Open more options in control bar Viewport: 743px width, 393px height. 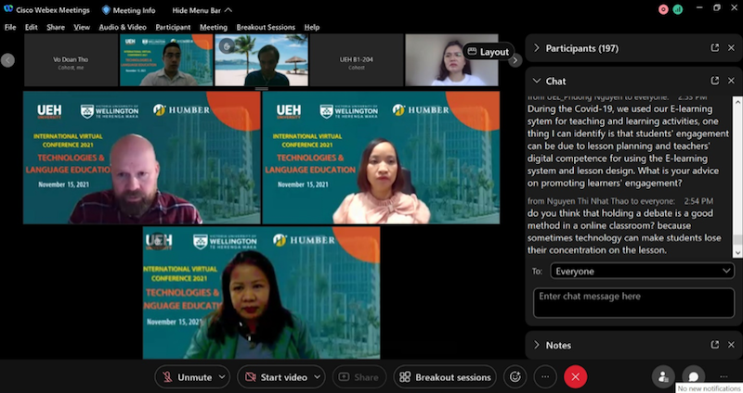545,377
